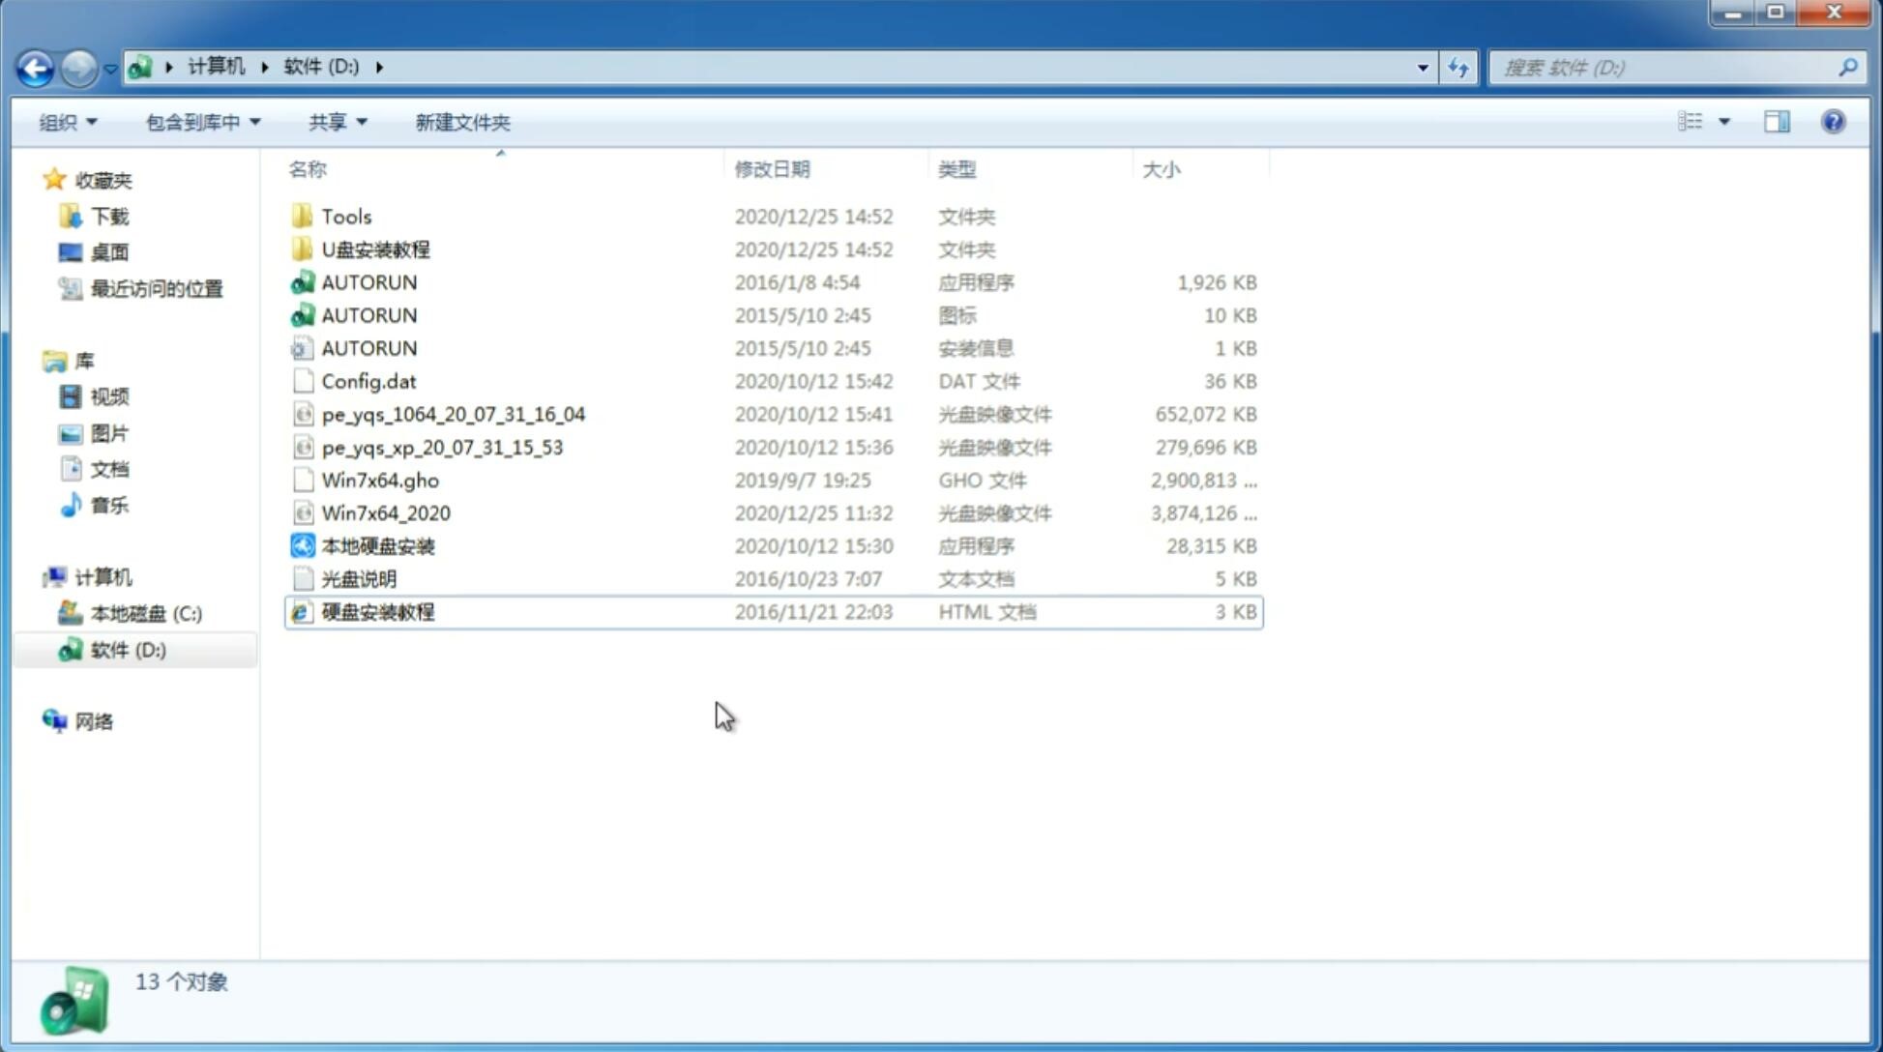The image size is (1883, 1052).
Task: Open pe_yqs_1064 disc image file
Action: click(454, 414)
